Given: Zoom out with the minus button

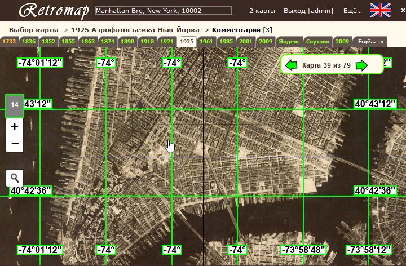Looking at the screenshot, I should click(15, 144).
